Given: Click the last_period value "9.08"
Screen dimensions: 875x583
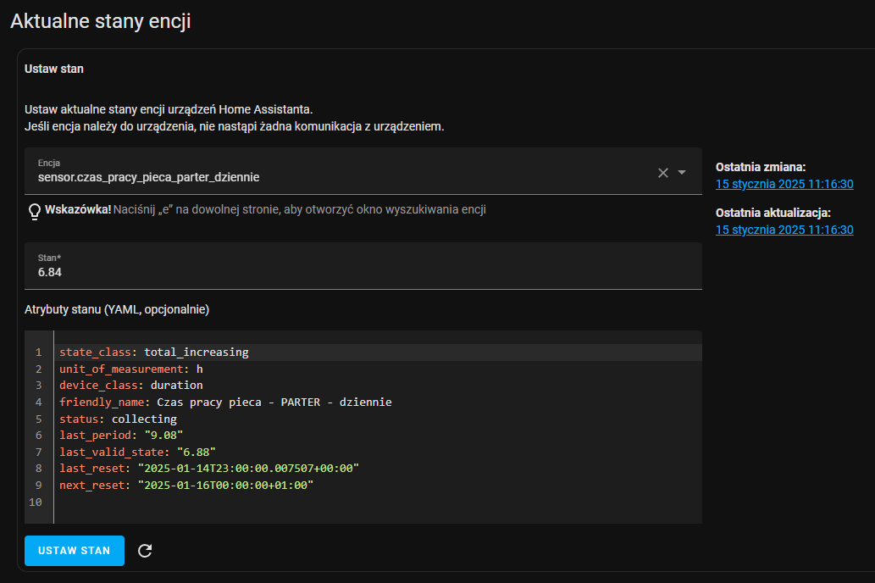Looking at the screenshot, I should click(163, 435).
